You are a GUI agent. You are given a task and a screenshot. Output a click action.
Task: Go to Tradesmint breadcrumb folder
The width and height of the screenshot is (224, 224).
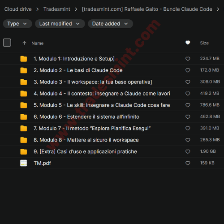click(x=57, y=9)
